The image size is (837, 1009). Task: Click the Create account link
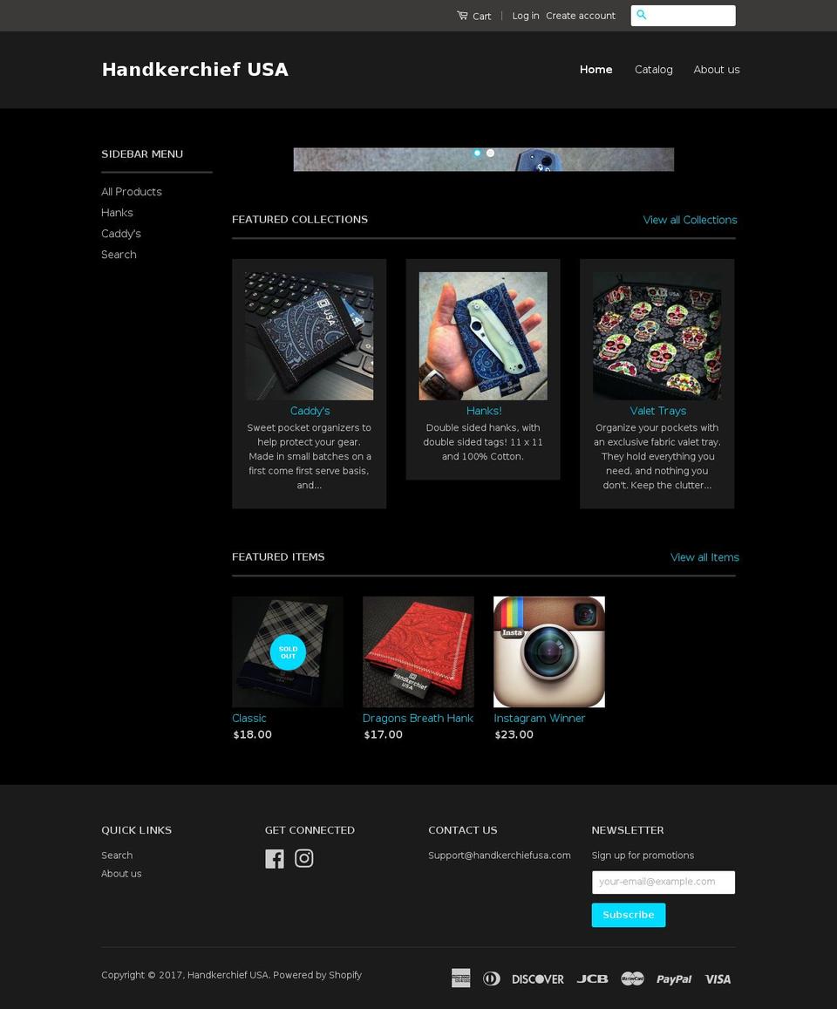(x=581, y=16)
